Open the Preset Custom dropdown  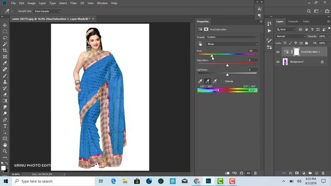click(232, 37)
